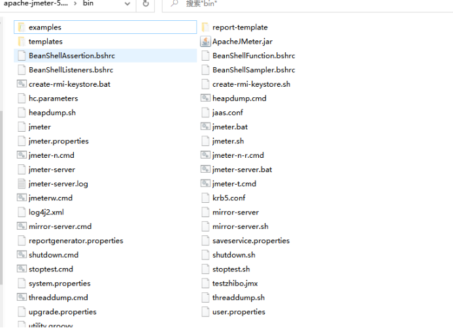This screenshot has height=330, width=453.
Task: Click the search magnifier icon
Action: (x=175, y=3)
